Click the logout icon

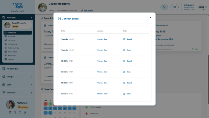[x=25, y=112]
